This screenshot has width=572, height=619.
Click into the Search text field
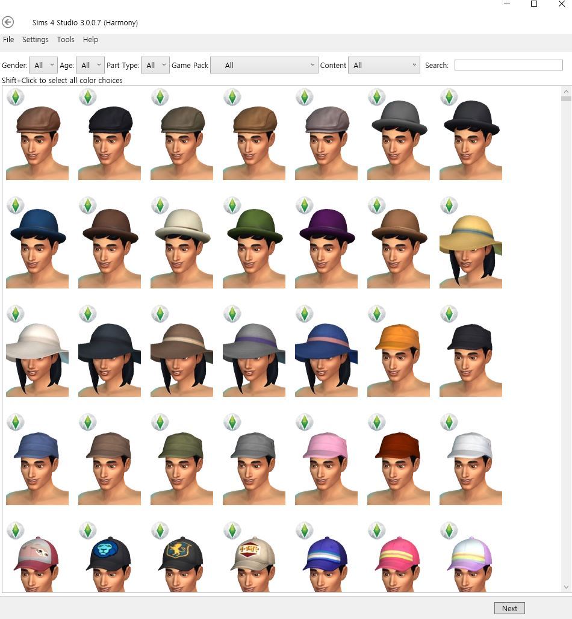pyautogui.click(x=508, y=65)
